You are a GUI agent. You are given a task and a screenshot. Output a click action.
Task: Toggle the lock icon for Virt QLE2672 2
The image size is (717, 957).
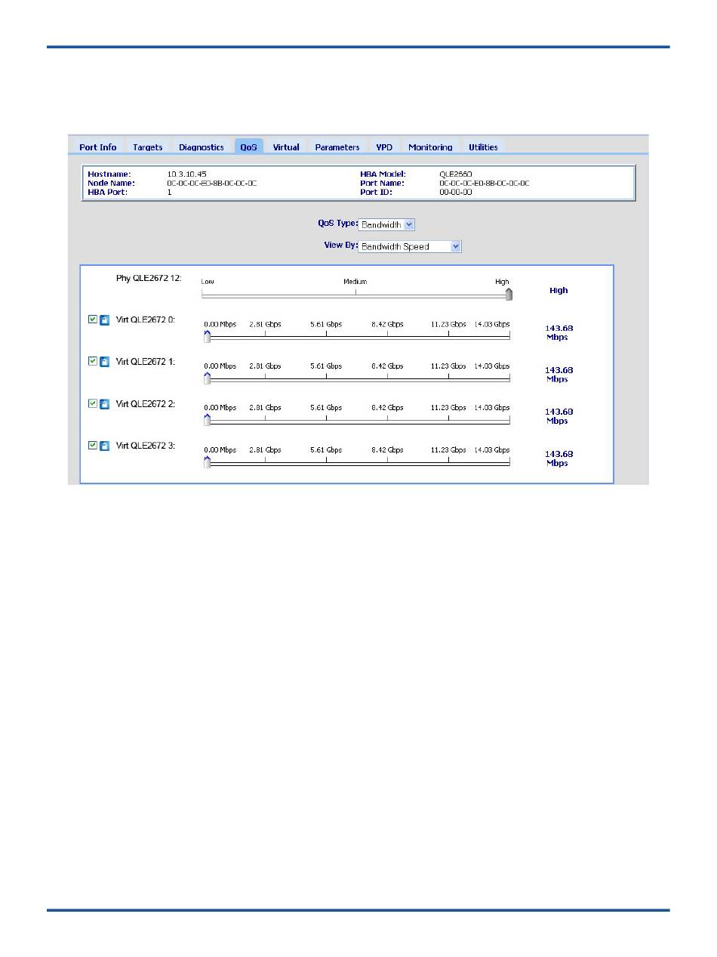105,404
